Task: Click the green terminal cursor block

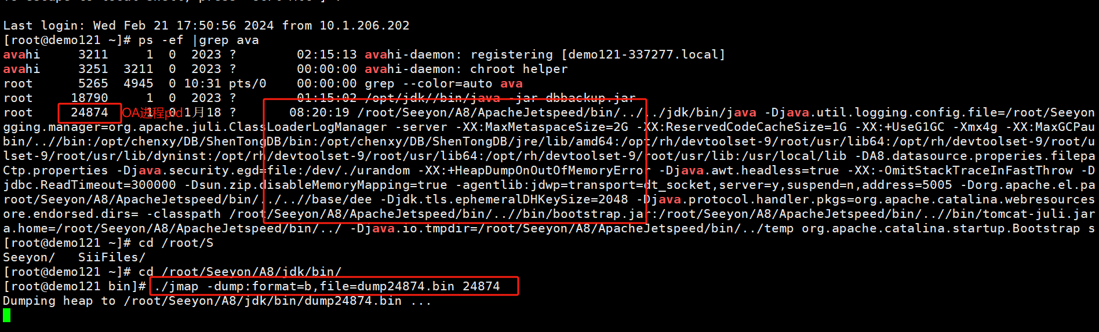Action: tap(6, 315)
